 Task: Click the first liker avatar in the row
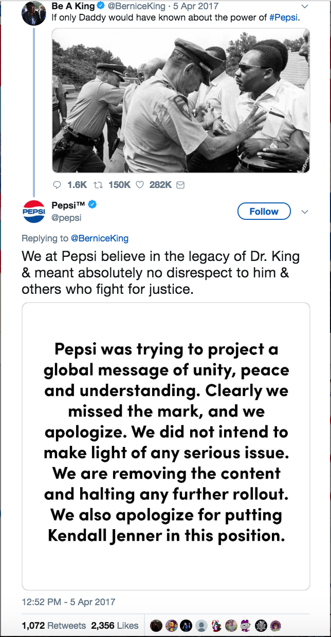pos(157,625)
